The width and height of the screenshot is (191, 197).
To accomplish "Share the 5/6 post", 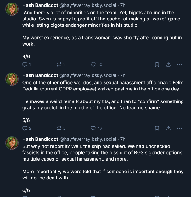I will coord(168,128).
